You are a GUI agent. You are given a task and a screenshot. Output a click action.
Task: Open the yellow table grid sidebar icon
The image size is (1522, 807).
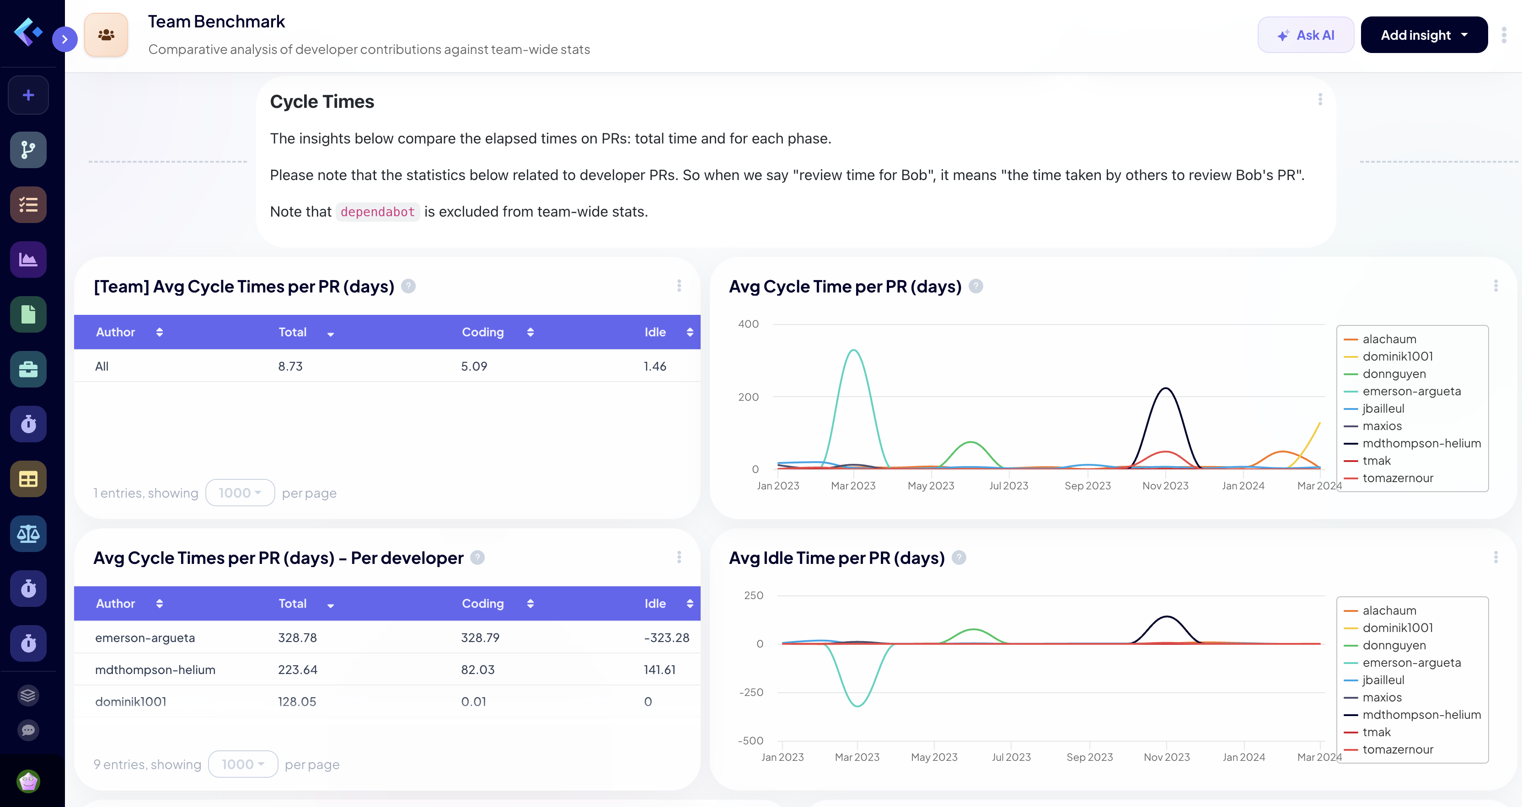28,479
